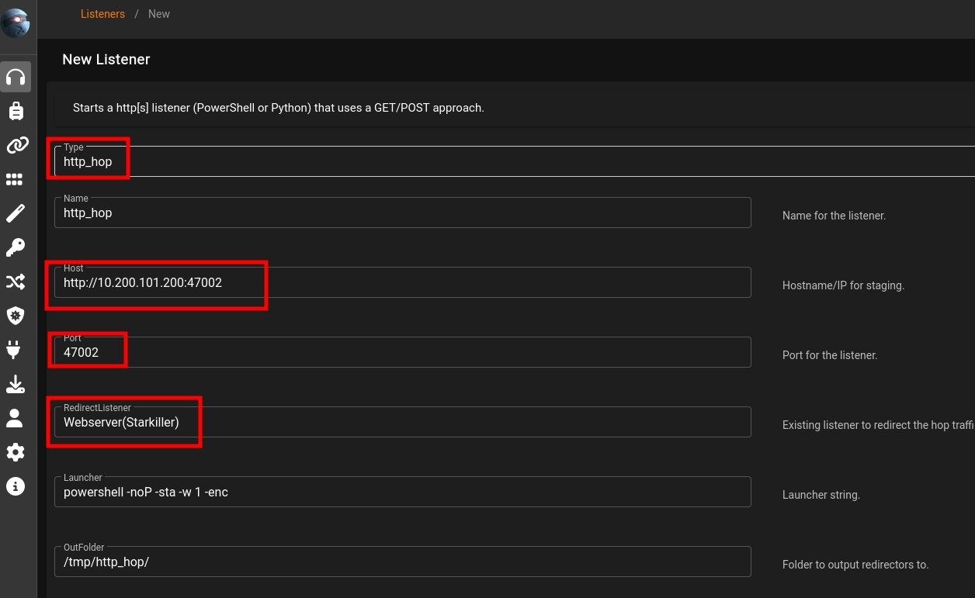The image size is (975, 598).
Task: Open Users via the person icon
Action: (15, 418)
